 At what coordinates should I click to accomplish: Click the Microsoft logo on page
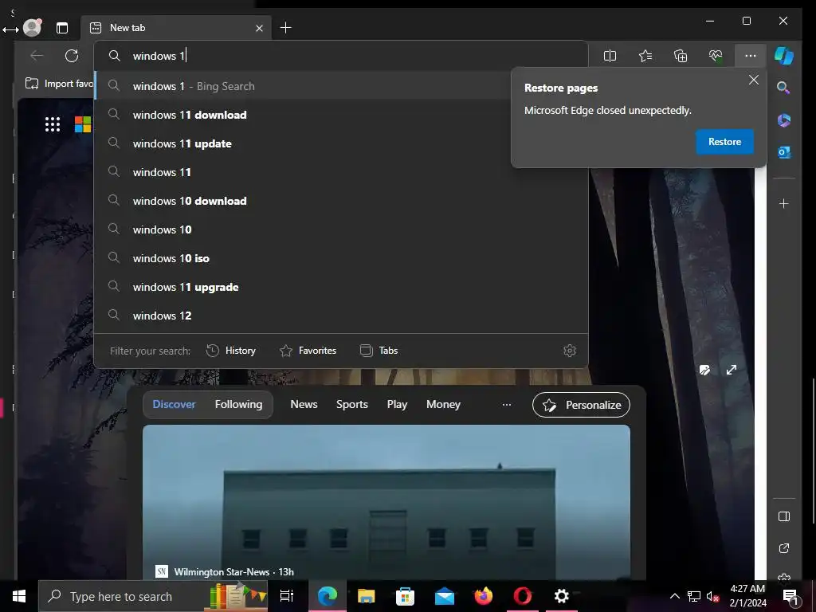83,124
